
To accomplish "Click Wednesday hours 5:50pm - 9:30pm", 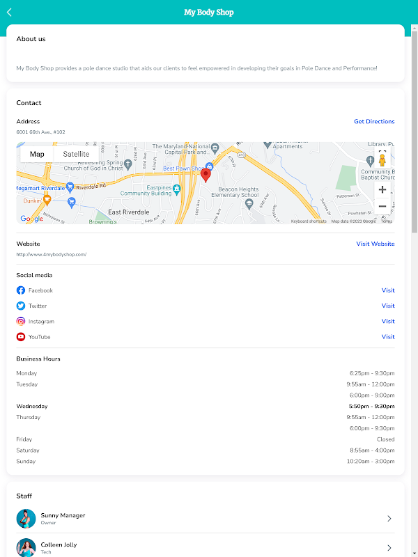I will point(371,407).
